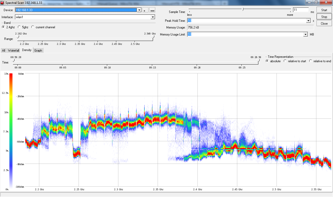Click the -80dbm axis label
The height and width of the screenshot is (197, 333).
coord(20,164)
